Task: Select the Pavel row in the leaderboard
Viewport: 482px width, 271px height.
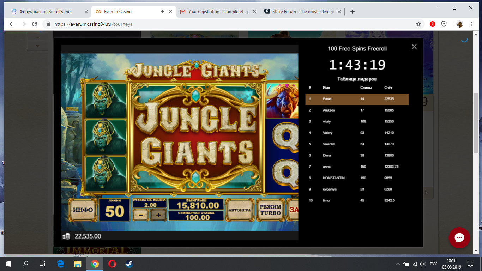Action: (357, 99)
